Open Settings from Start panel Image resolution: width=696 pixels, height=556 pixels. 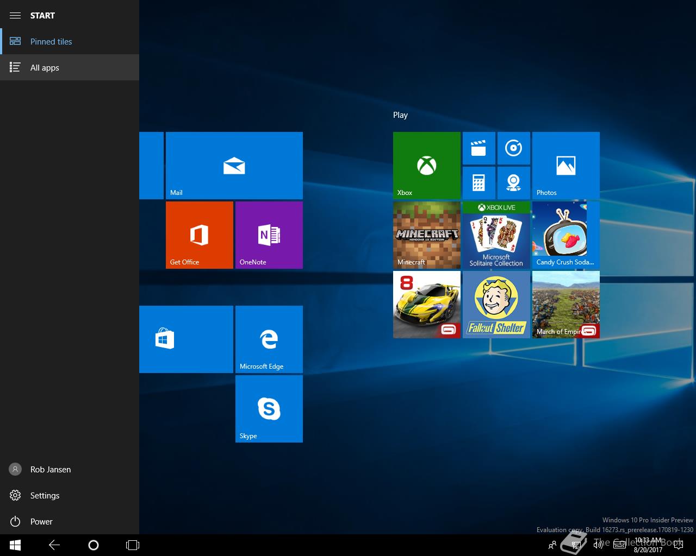tap(70, 495)
